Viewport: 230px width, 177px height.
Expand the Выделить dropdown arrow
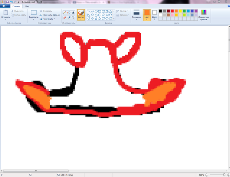tap(34, 19)
